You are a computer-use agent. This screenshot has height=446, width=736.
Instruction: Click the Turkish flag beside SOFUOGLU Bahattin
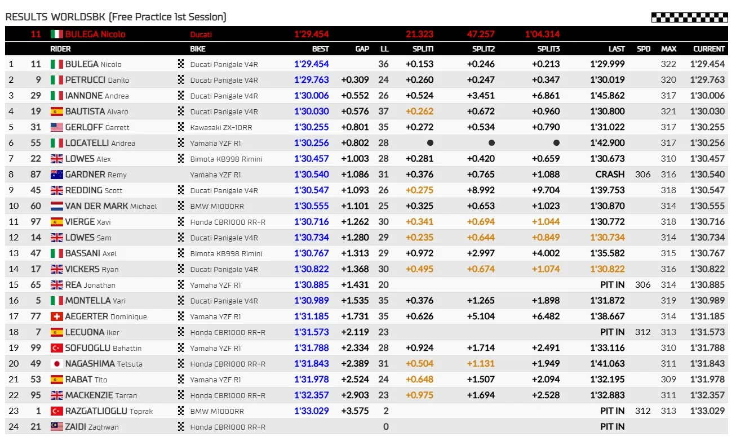(57, 348)
